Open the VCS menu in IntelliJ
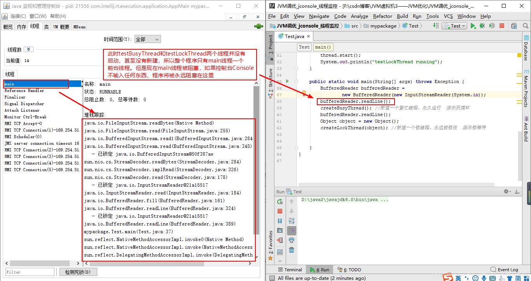531x281 pixels. [448, 16]
